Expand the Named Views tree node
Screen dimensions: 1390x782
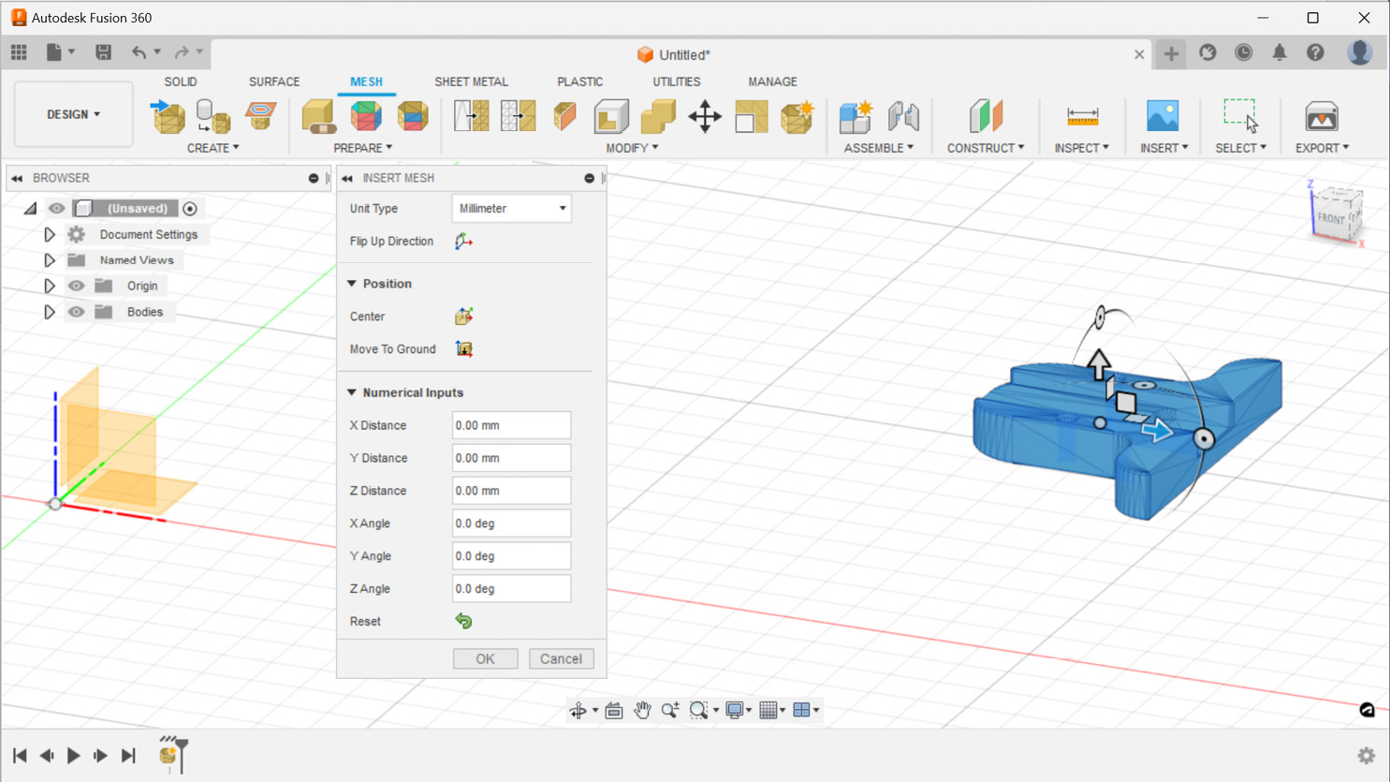click(50, 260)
